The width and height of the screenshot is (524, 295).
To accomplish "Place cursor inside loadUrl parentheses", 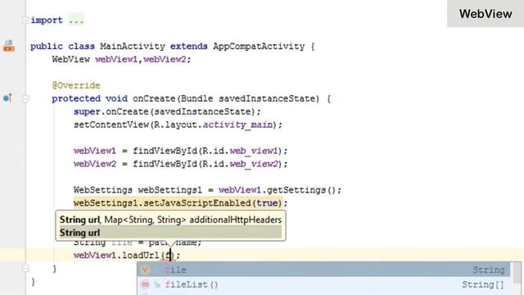I will click(x=171, y=255).
